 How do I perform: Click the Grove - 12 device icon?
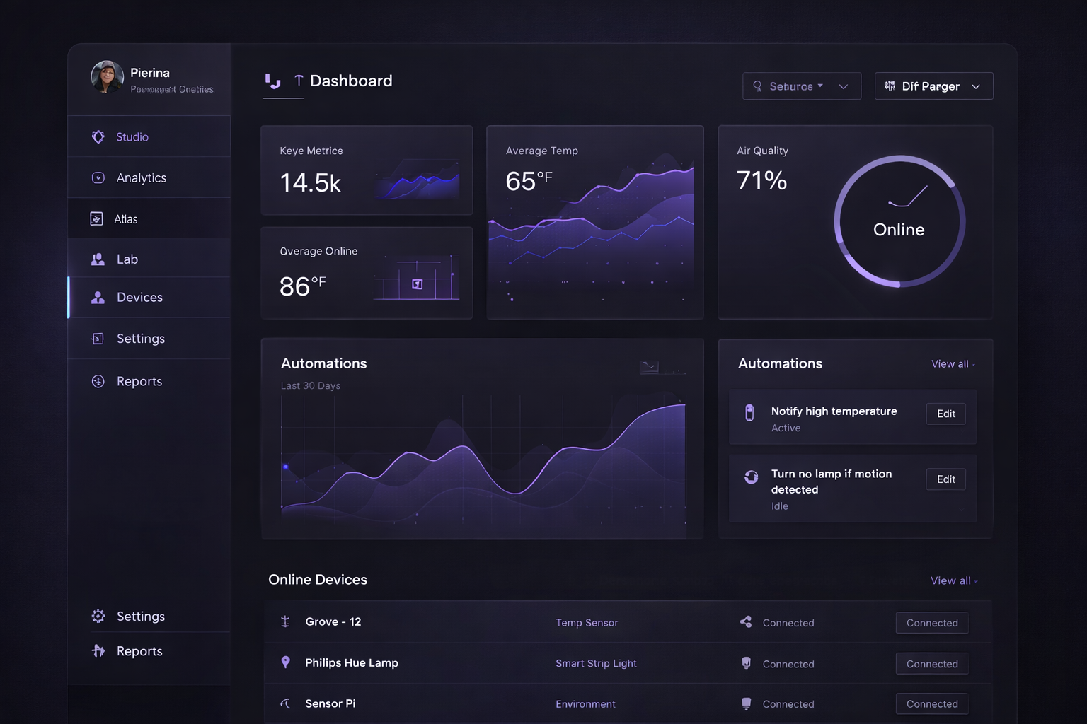coord(285,621)
